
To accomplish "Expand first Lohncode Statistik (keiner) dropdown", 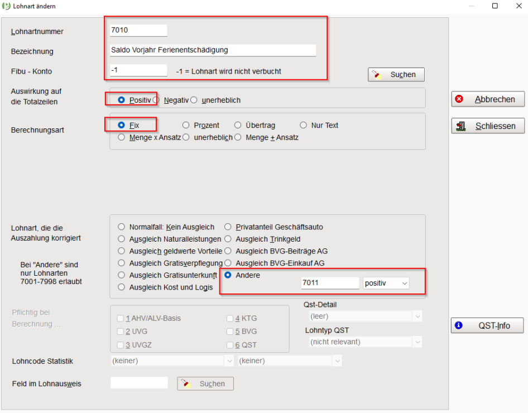I will [172, 361].
